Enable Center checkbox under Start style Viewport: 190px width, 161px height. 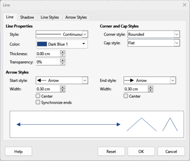[38, 96]
